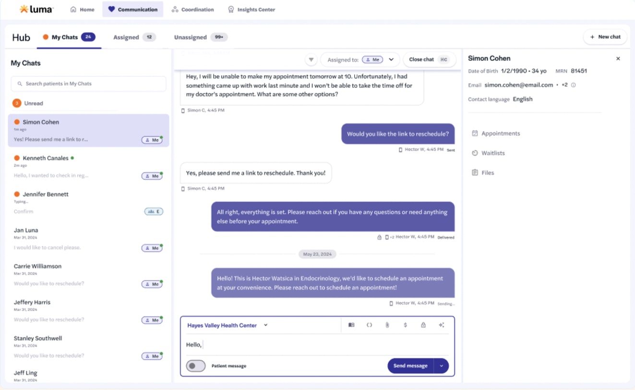Open the AI assist sparkle icon

(441, 325)
